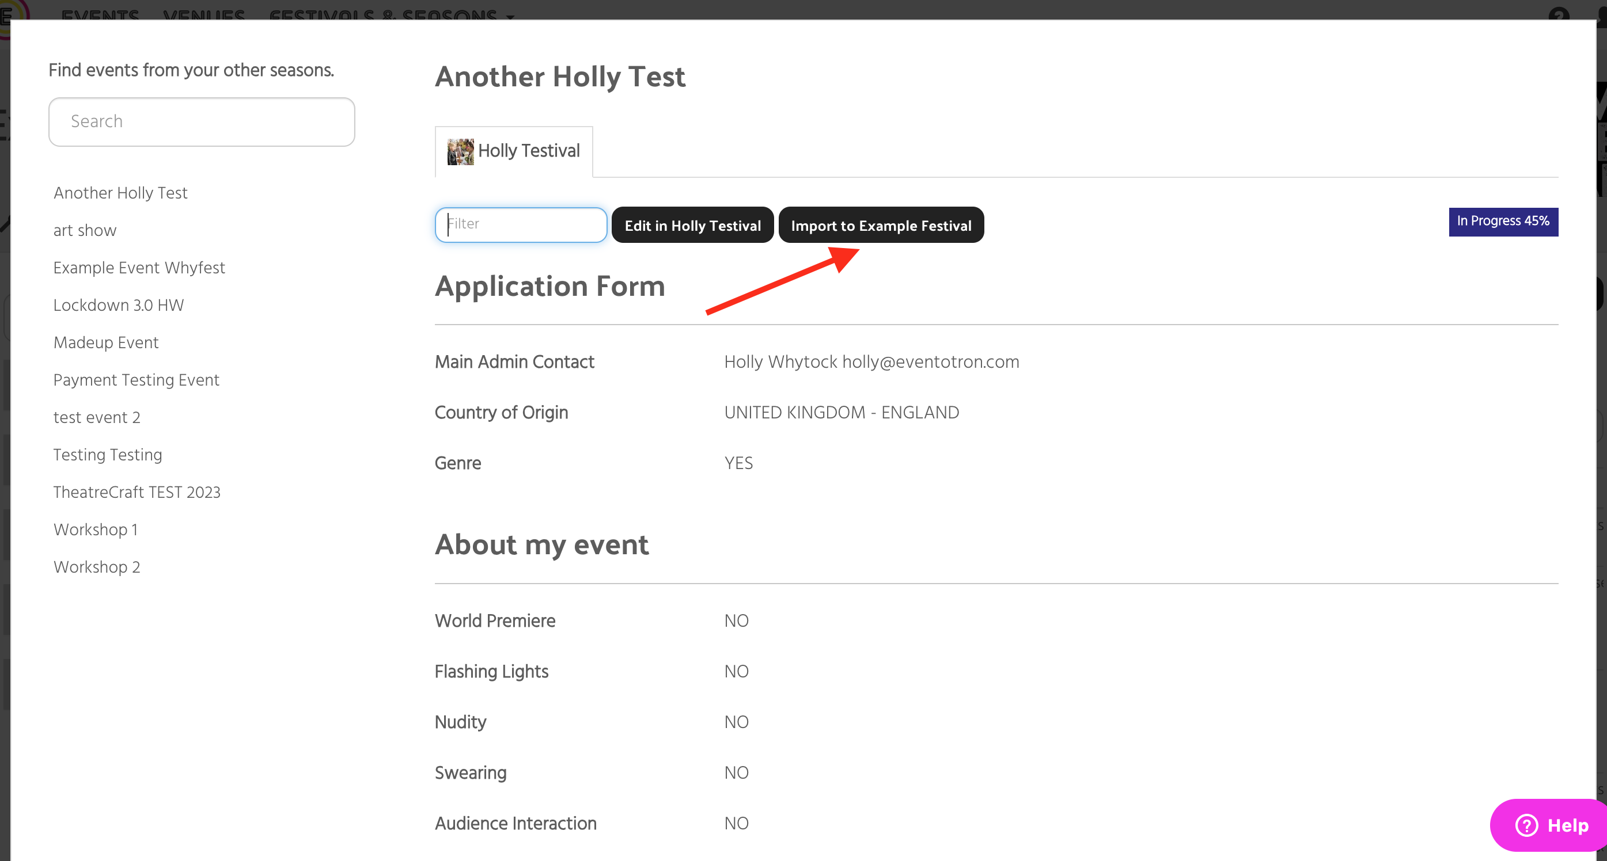This screenshot has height=861, width=1607.
Task: Select Testing Testing event
Action: coord(108,455)
